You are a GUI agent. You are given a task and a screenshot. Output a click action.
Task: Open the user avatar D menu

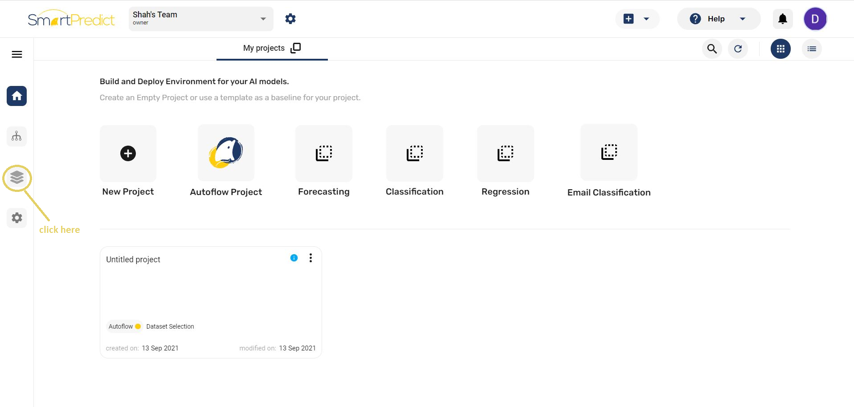coord(815,19)
